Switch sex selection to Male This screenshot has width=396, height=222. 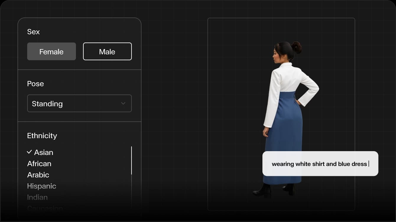coord(107,51)
